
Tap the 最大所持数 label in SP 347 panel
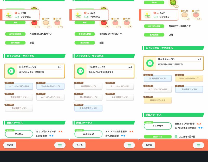pyautogui.click(x=154, y=35)
